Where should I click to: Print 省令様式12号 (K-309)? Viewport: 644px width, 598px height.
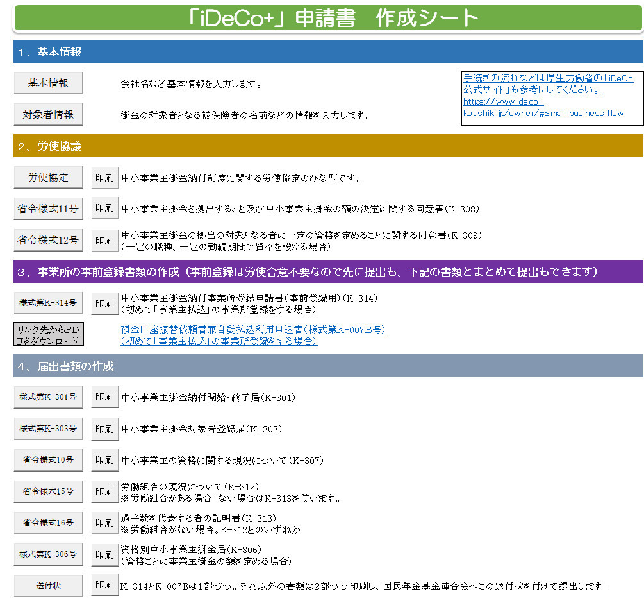[104, 241]
